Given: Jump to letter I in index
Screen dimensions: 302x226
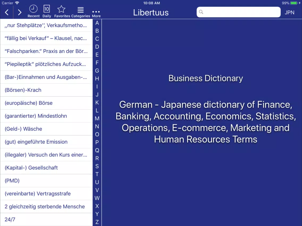Looking at the screenshot, I should pyautogui.click(x=97, y=87).
